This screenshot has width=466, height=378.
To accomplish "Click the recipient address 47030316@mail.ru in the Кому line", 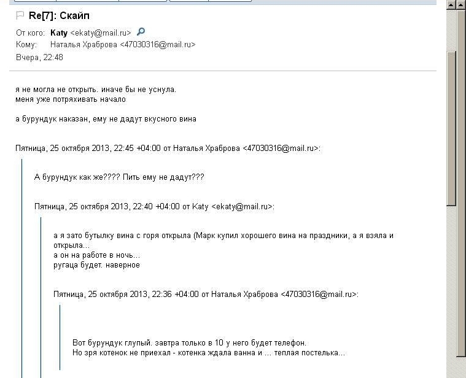I will (x=158, y=45).
